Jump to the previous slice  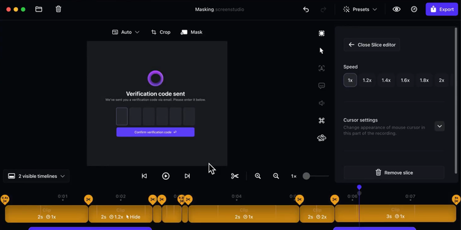(x=144, y=176)
